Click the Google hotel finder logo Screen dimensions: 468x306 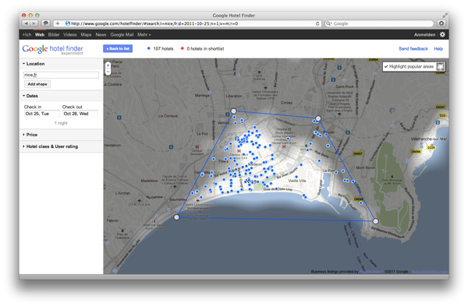tap(52, 50)
